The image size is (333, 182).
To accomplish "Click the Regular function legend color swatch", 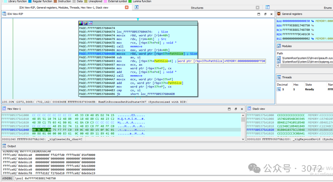I will tap(30, 1).
